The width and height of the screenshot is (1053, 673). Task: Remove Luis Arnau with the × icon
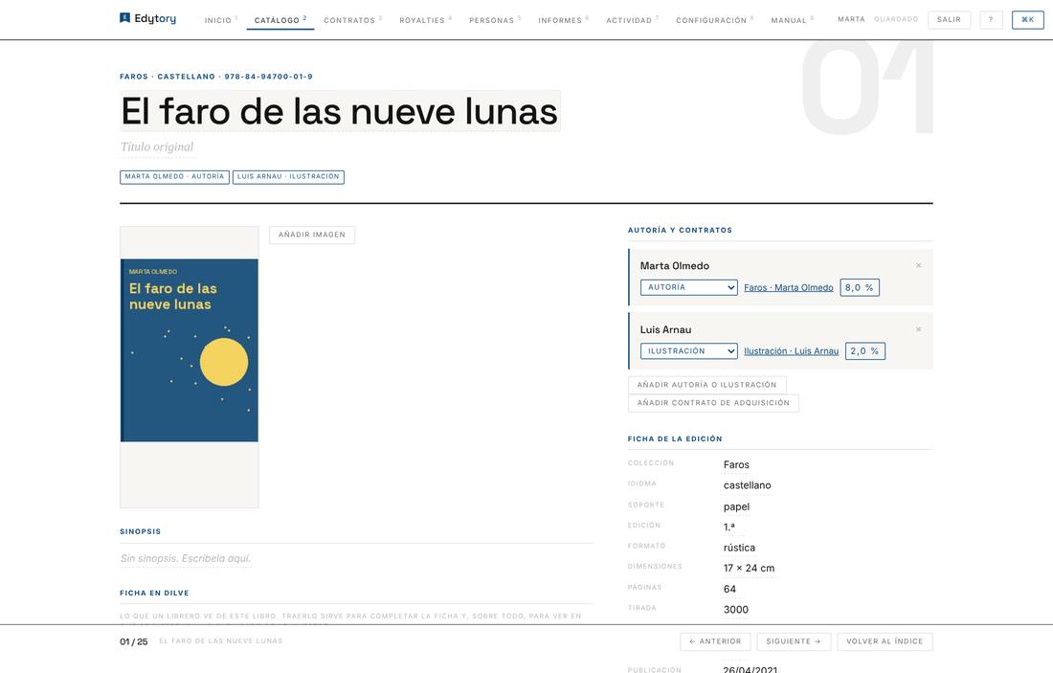click(x=918, y=329)
